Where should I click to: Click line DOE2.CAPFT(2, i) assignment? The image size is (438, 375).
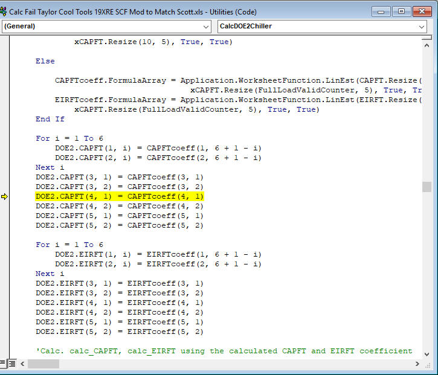(x=158, y=158)
